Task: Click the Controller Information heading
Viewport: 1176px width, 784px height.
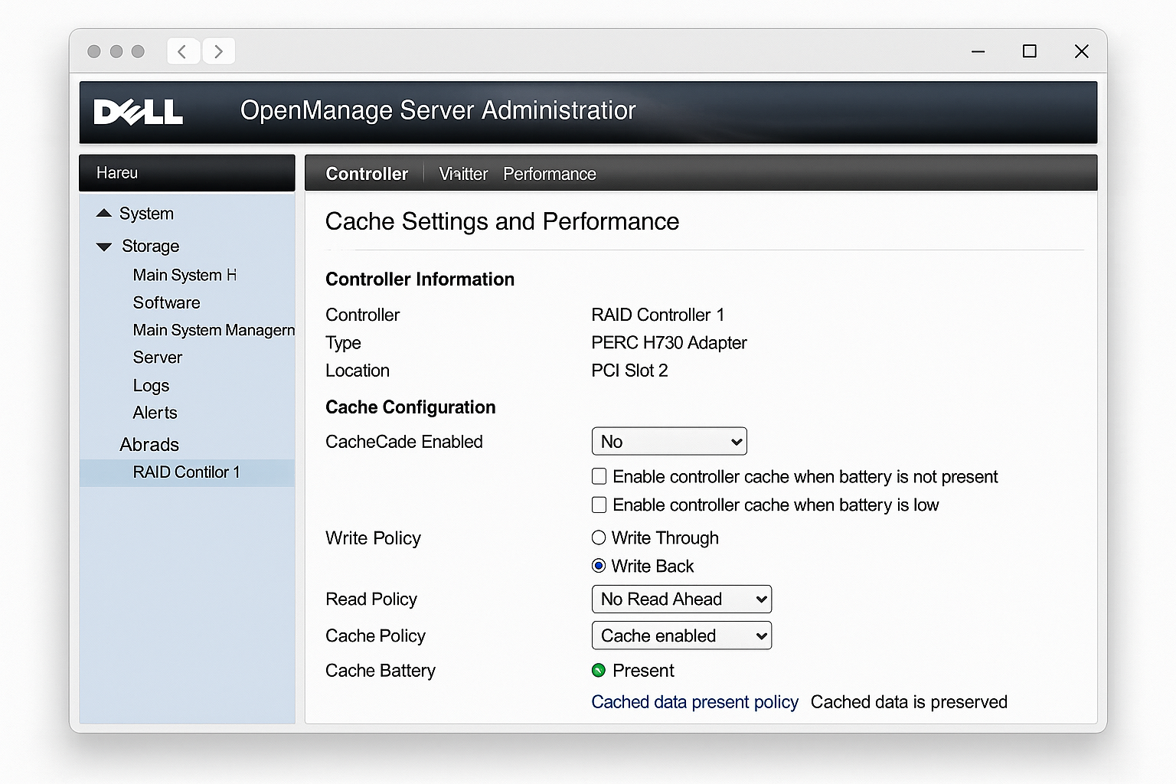Action: tap(420, 279)
